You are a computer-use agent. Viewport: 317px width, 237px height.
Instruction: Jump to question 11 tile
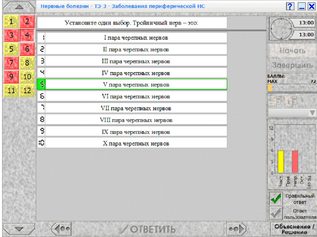click(x=11, y=90)
